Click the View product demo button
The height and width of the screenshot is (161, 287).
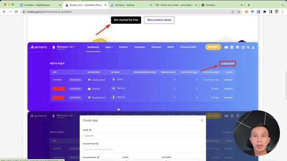pos(159,20)
